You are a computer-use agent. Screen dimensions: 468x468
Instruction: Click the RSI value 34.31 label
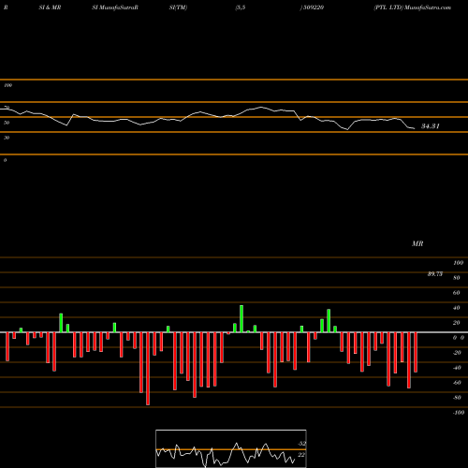pyautogui.click(x=431, y=126)
